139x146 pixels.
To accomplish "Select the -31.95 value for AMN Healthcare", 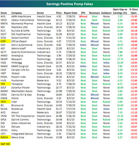I will click(133, 16).
